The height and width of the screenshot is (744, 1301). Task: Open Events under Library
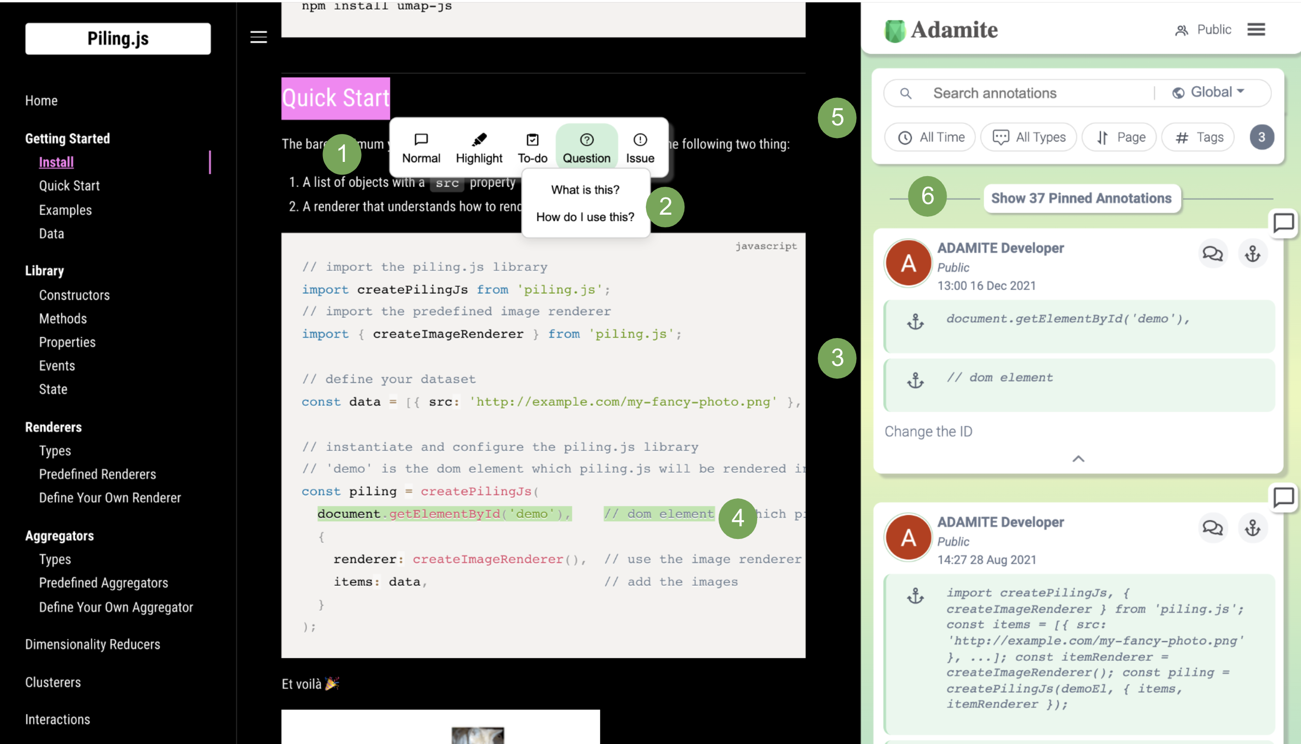coord(57,365)
